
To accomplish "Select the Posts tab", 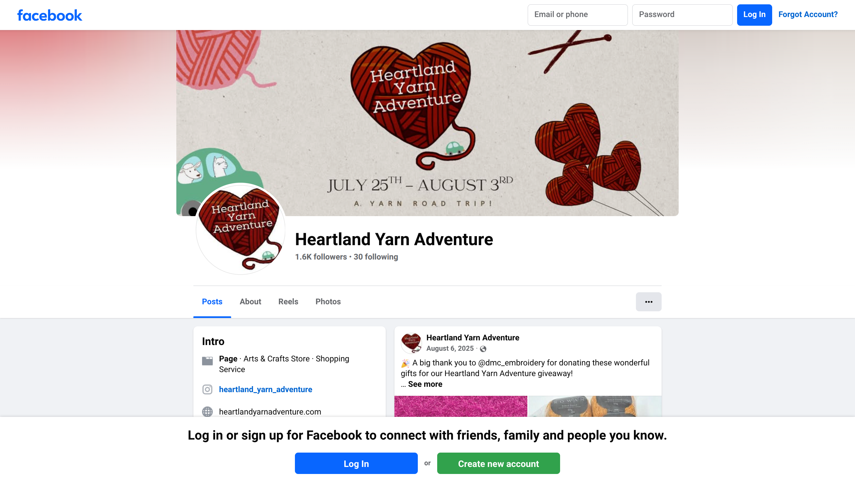I will pos(212,302).
